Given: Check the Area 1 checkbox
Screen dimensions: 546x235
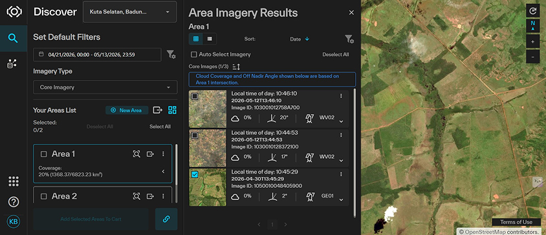Looking at the screenshot, I should pos(43,154).
